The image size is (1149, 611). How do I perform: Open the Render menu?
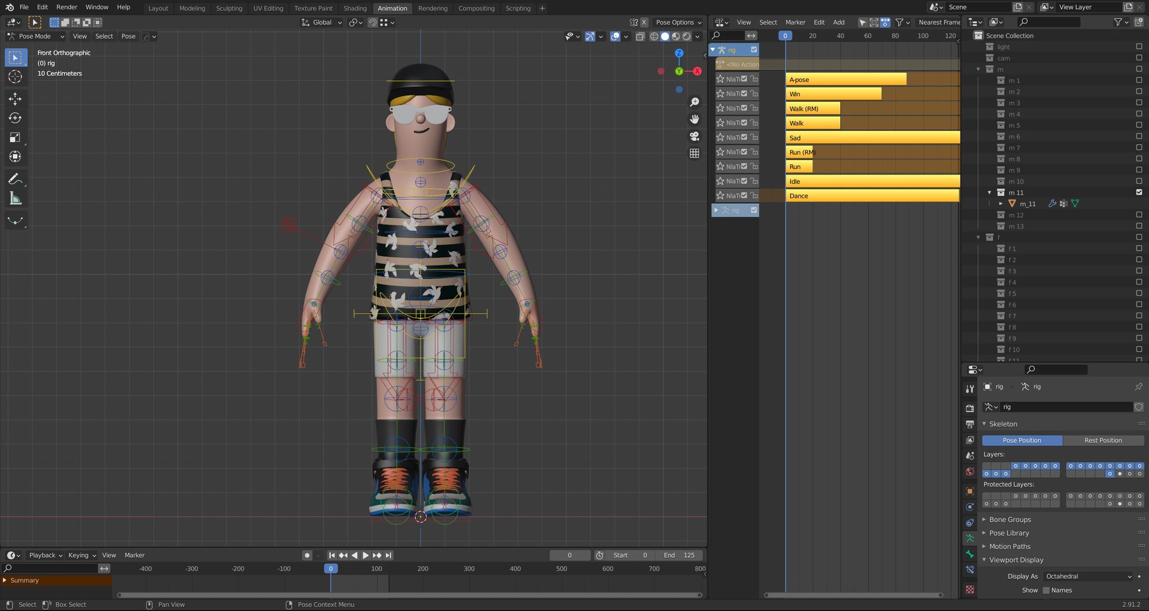click(67, 7)
